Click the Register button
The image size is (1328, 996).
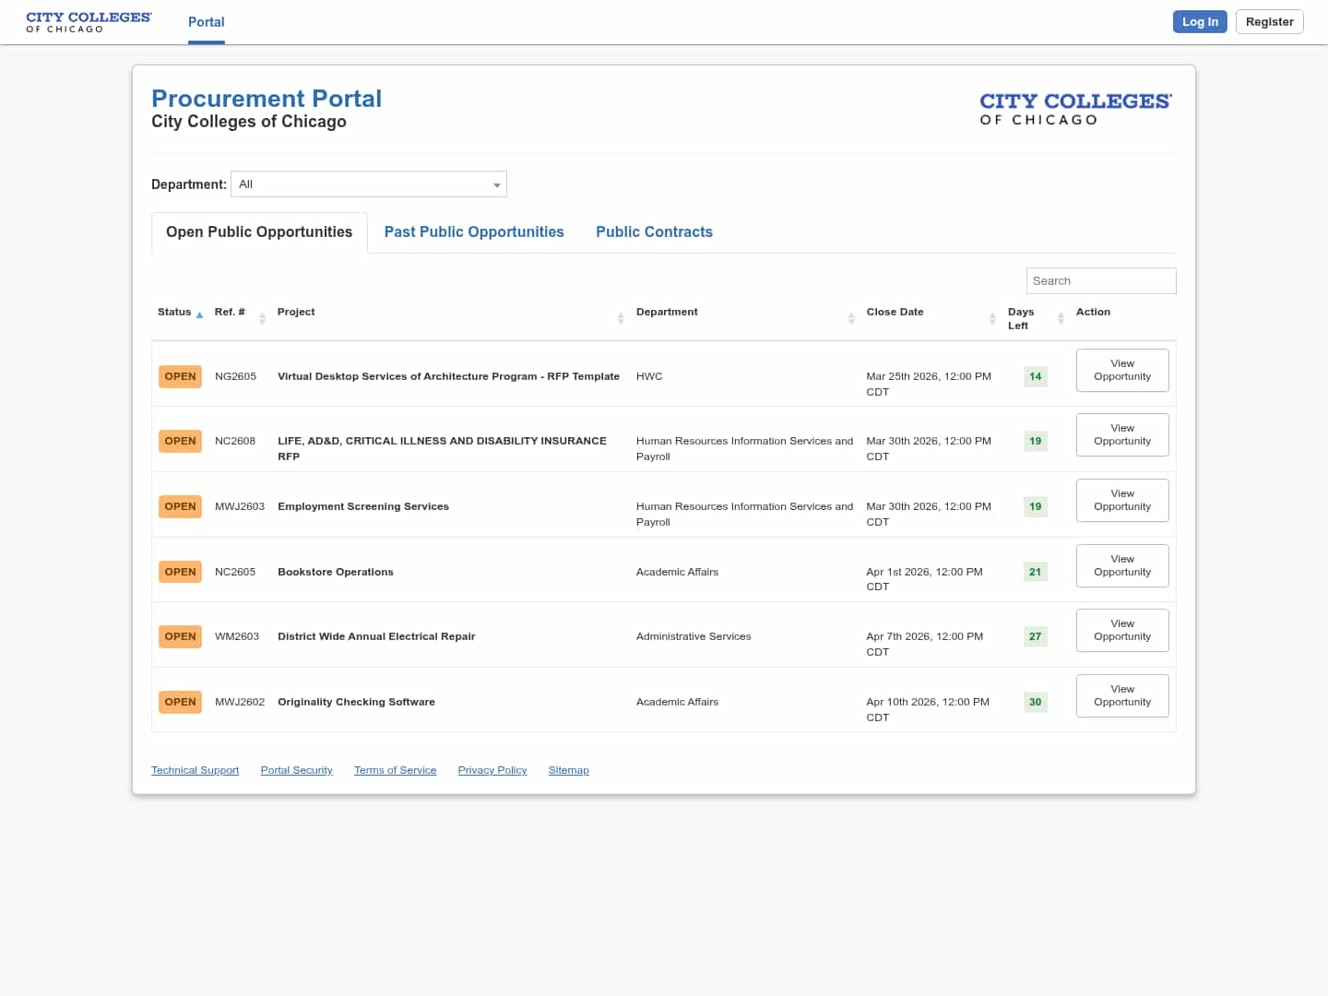[x=1269, y=22]
